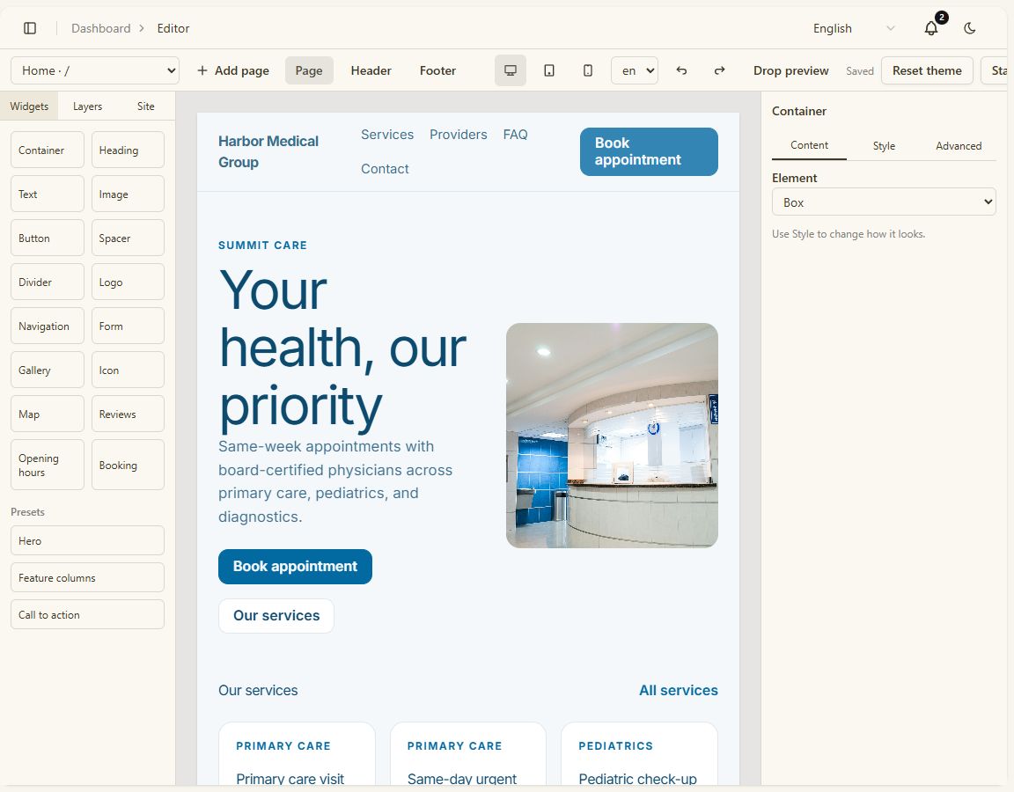Switch to dark mode moon icon
Image resolution: width=1014 pixels, height=792 pixels.
pos(969,28)
